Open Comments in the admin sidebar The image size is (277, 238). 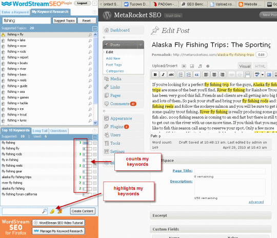(x=123, y=104)
